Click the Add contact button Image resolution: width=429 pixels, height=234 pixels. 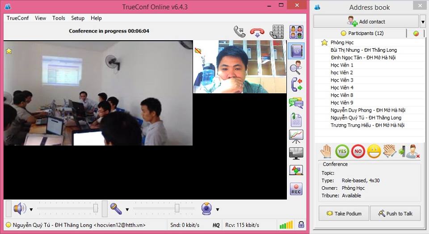point(366,21)
